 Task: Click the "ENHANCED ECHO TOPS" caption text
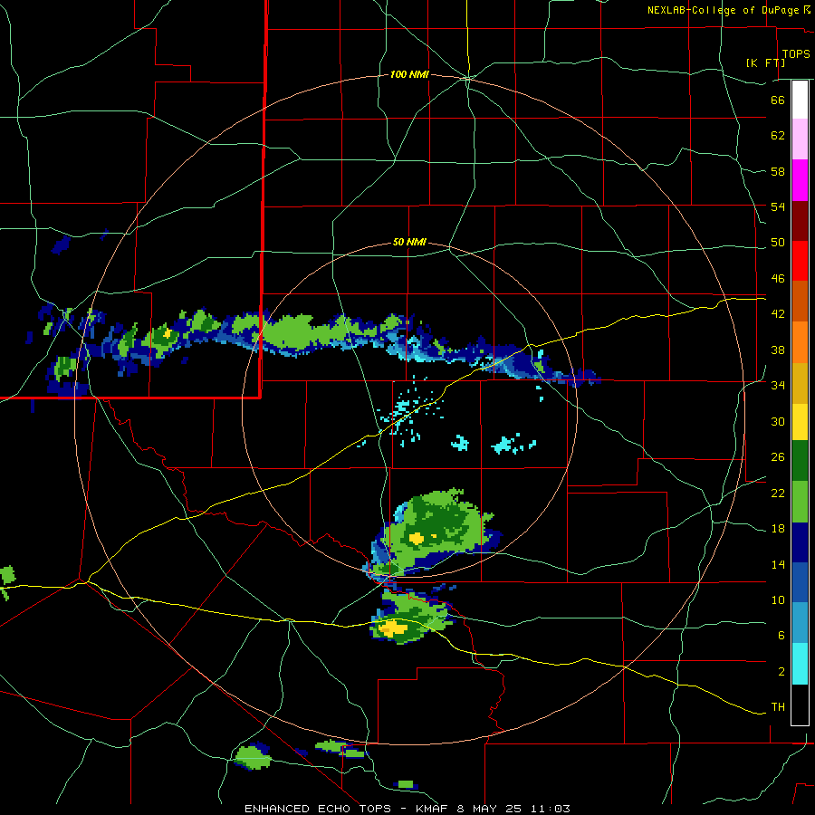tap(318, 809)
